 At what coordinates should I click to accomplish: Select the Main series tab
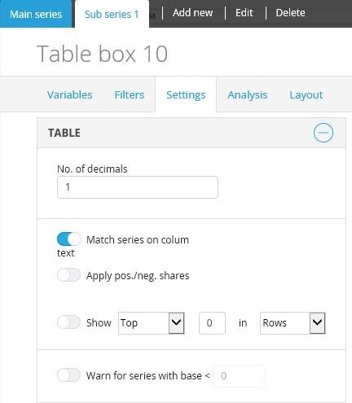(x=36, y=14)
